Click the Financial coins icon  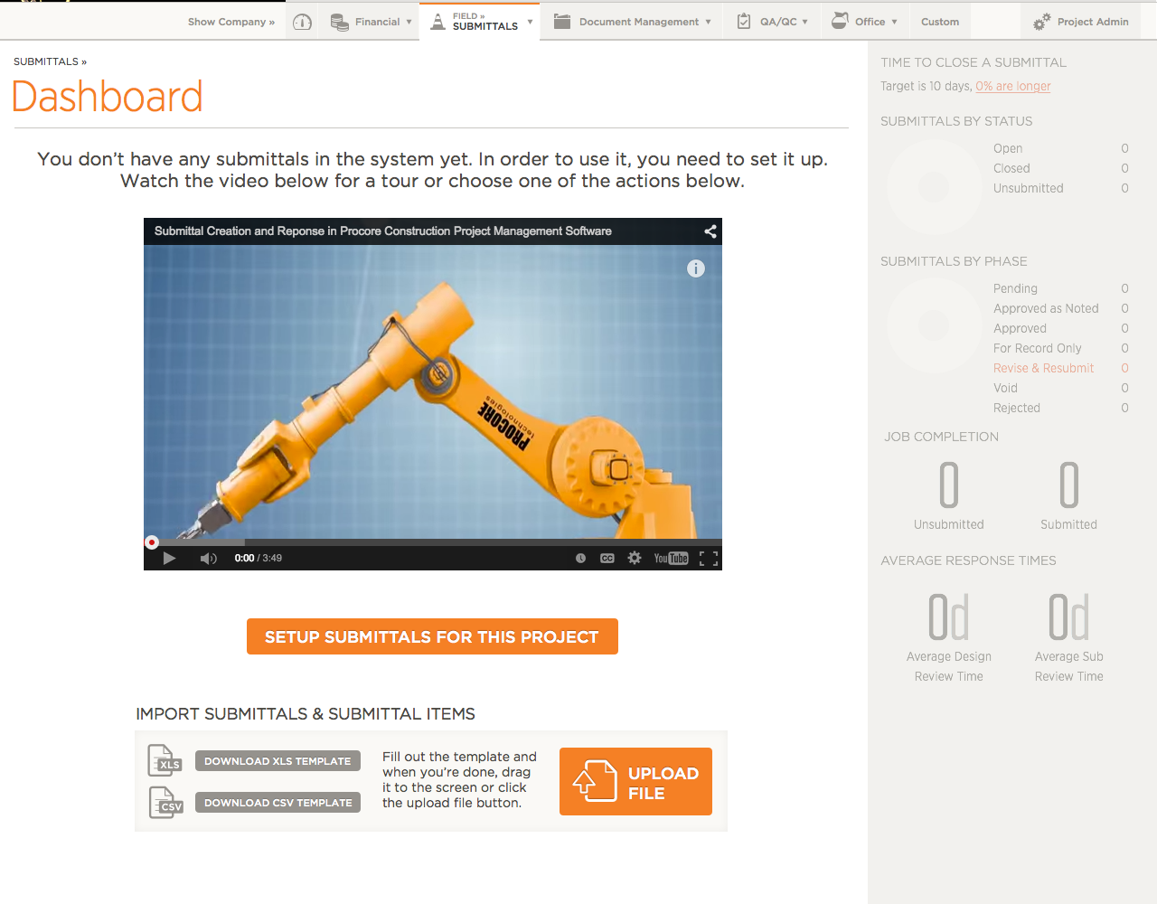click(x=340, y=22)
